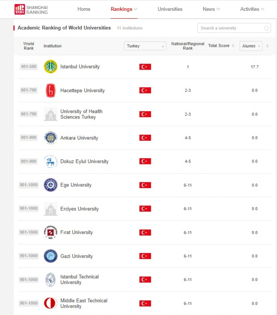Open the News menu
Screen dimensions: 277x315
tap(211, 9)
